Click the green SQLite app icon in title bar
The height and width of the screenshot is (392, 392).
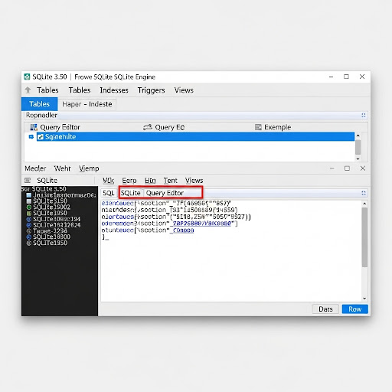point(27,77)
